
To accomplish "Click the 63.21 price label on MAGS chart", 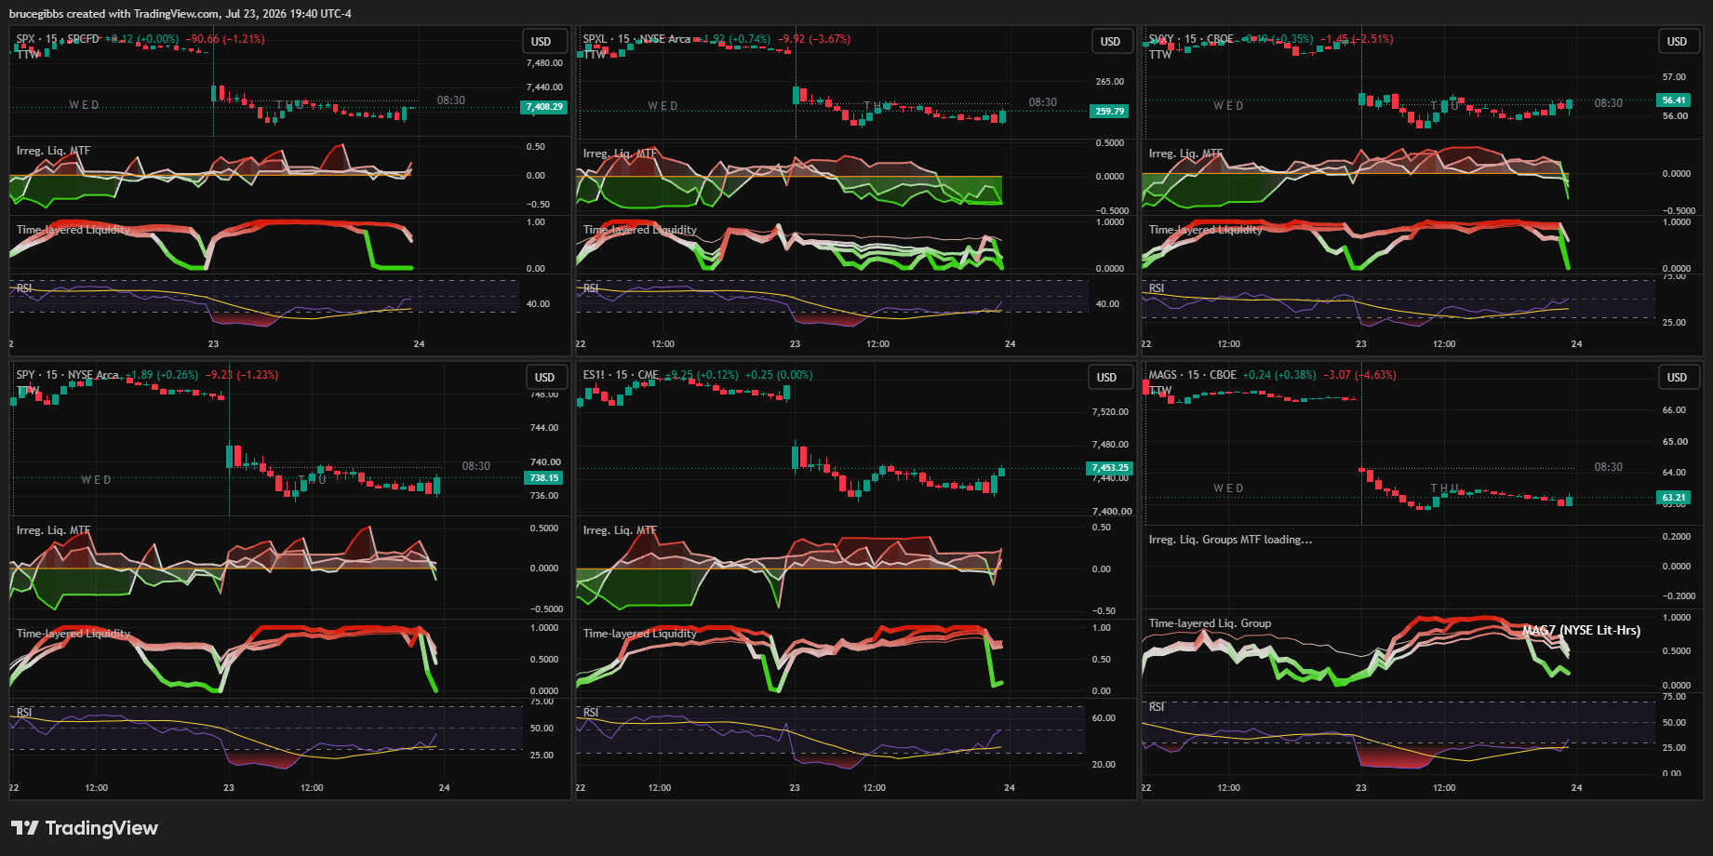I will (1674, 498).
